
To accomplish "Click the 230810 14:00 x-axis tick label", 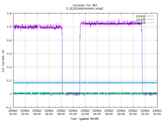I will coord(97,112).
